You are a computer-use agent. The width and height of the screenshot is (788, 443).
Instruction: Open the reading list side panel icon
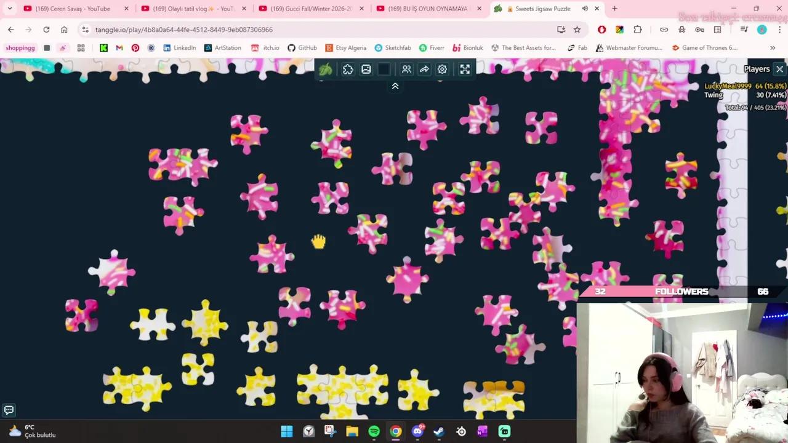[718, 30]
